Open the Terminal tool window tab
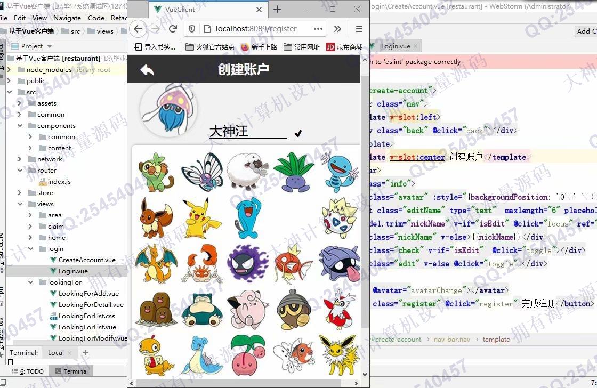This screenshot has height=388, width=597. tap(72, 371)
